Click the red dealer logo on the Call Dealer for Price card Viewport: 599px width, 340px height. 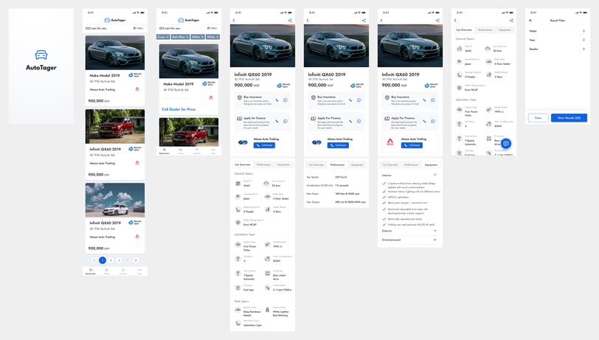click(211, 98)
